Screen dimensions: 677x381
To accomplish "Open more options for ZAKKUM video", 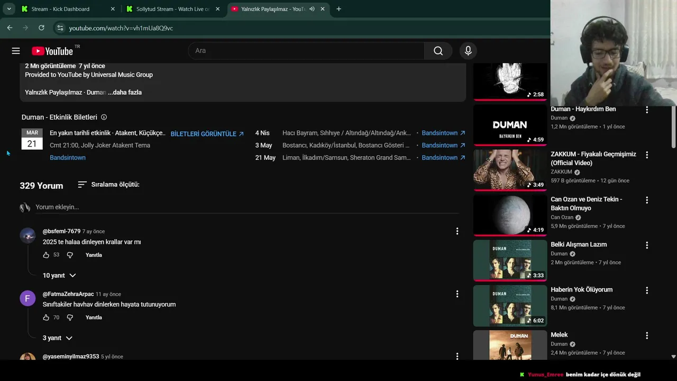I will [x=646, y=155].
